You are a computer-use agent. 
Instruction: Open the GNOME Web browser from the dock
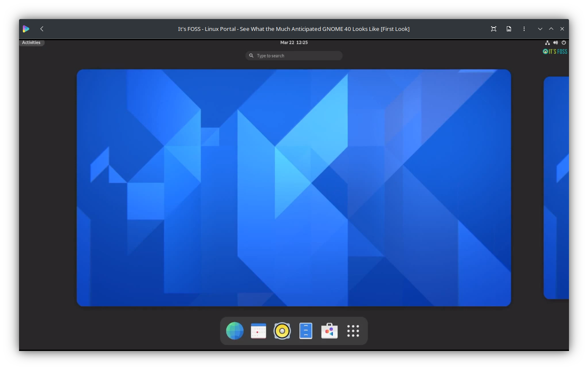(x=235, y=331)
